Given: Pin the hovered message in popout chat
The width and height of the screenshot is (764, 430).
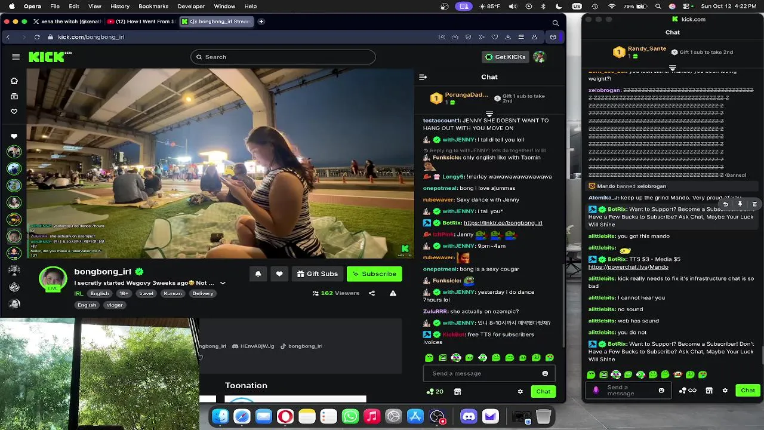Looking at the screenshot, I should click(x=740, y=204).
